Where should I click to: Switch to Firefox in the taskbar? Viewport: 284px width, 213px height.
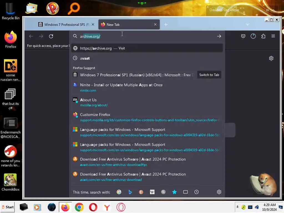coord(65,207)
